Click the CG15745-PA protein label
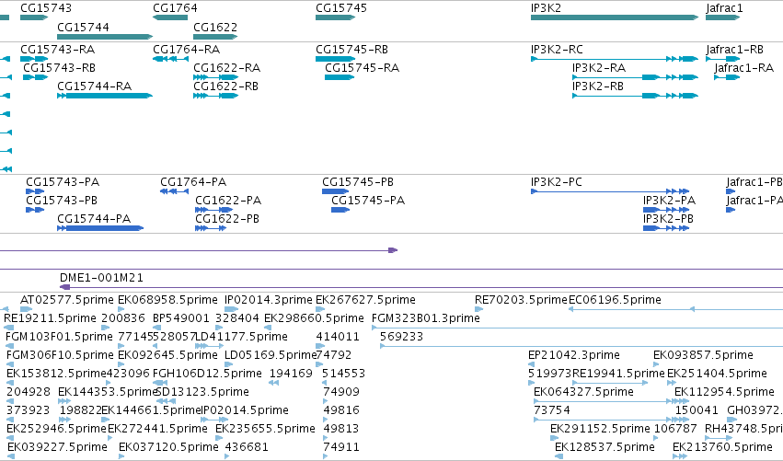 click(x=368, y=201)
